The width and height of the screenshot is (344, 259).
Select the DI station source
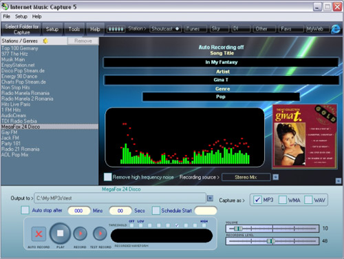(x=241, y=29)
